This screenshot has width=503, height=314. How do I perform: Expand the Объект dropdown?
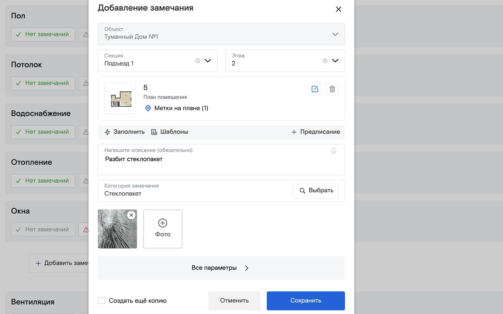tap(335, 34)
